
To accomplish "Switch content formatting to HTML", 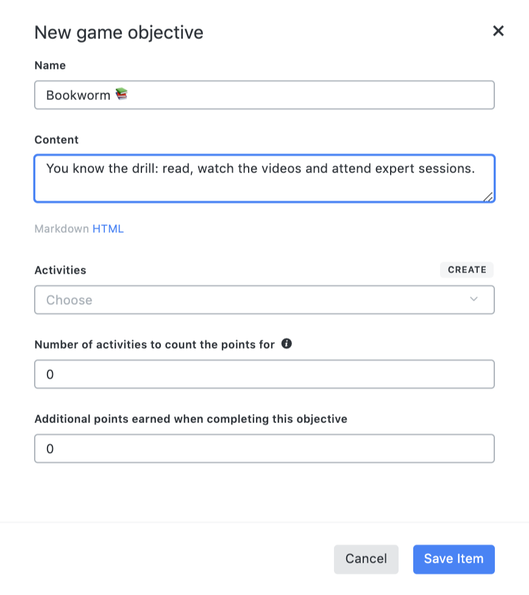I will [108, 229].
